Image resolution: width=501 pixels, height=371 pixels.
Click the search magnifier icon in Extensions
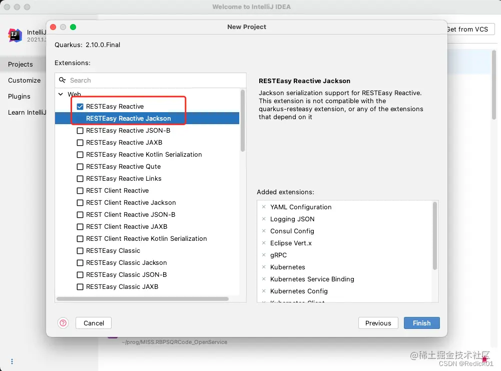[x=62, y=80]
